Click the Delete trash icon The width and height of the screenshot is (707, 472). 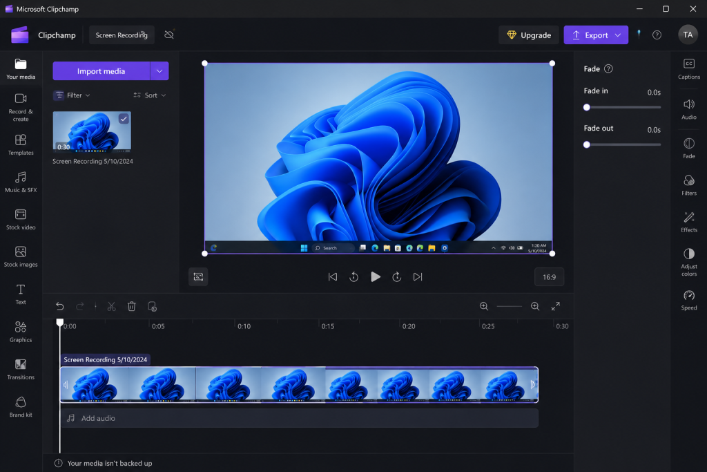coord(132,306)
